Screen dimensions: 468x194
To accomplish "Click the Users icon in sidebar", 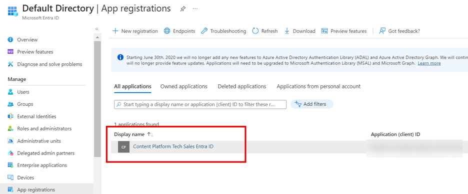I will point(10,92).
